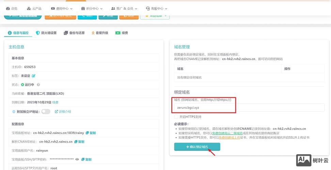This screenshot has width=331, height=170.
Task: Click the 域名管理 section heading
Action: (x=182, y=47)
